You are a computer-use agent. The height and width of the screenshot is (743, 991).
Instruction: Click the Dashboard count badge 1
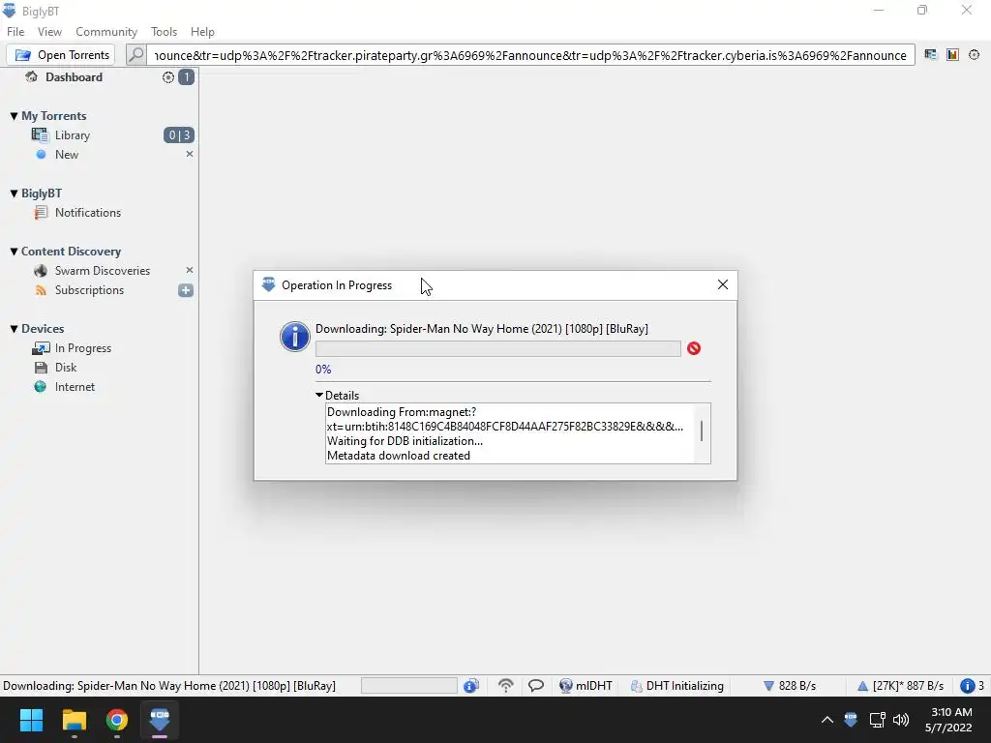click(x=186, y=77)
